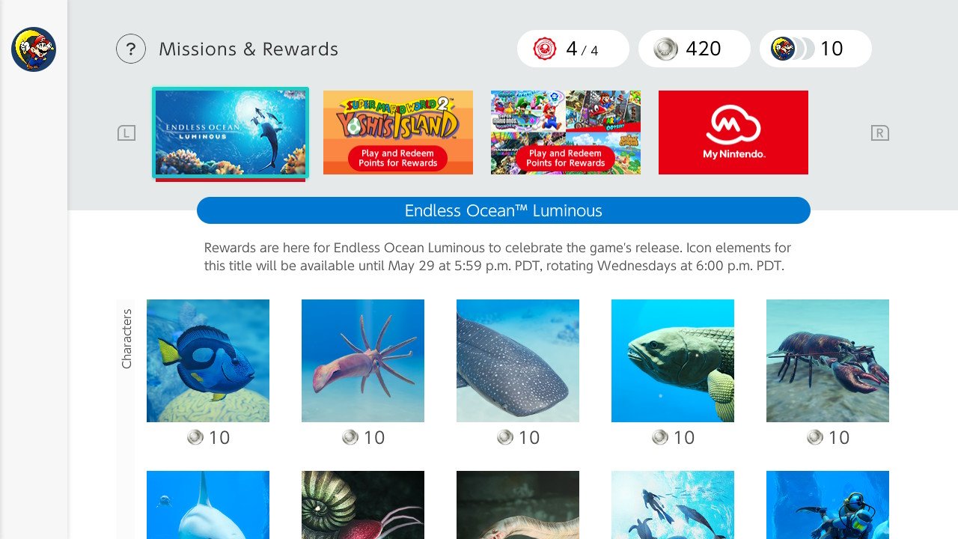The width and height of the screenshot is (958, 539).
Task: Click the L shoulder navigation button
Action: (126, 133)
